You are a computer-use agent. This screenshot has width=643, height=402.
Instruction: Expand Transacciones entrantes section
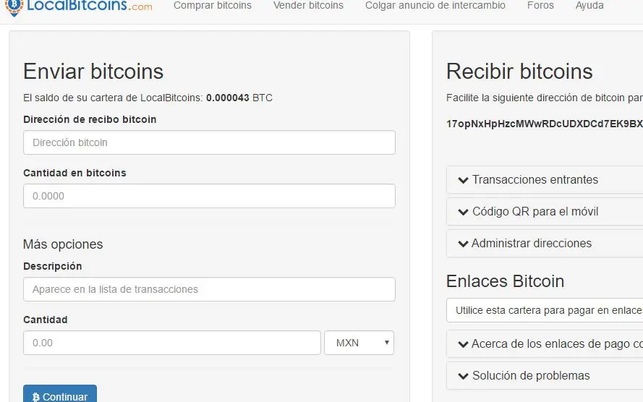(x=545, y=179)
